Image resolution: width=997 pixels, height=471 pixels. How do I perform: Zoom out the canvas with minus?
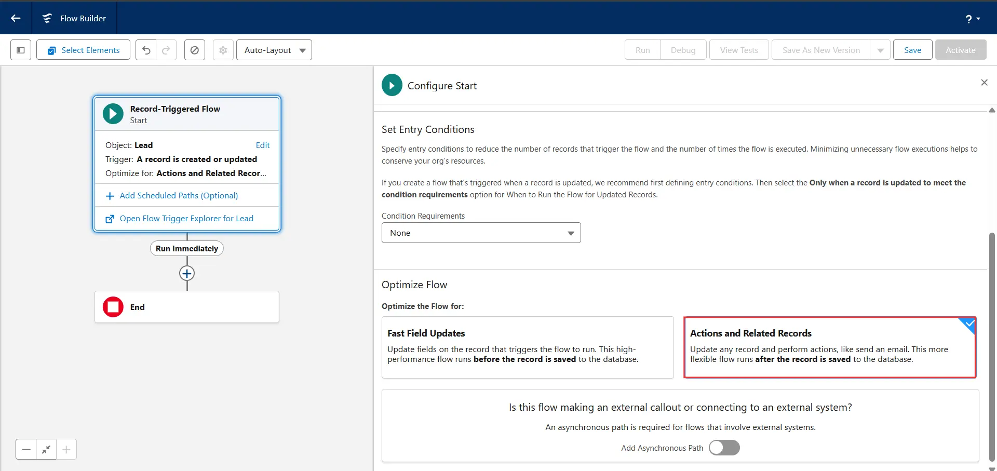(26, 449)
